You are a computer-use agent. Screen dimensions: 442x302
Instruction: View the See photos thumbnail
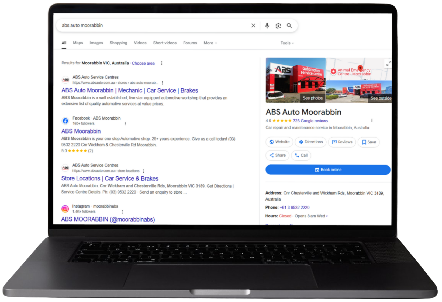[296, 80]
